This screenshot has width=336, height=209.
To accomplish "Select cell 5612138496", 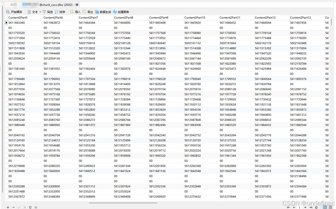I will (307, 176).
